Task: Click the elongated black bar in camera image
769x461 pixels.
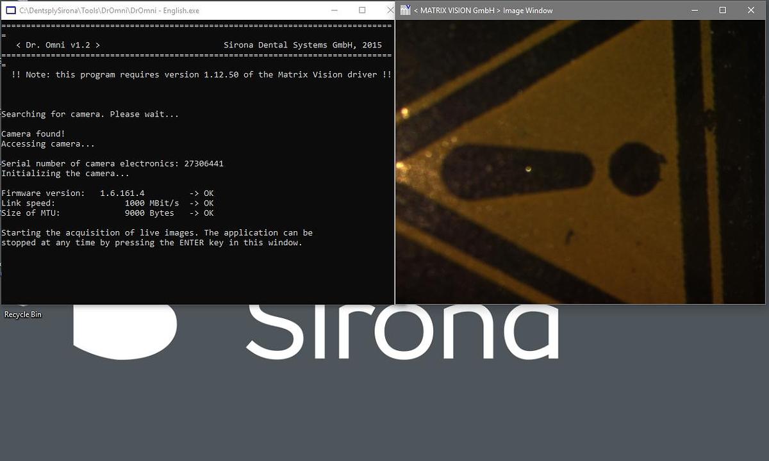Action: pyautogui.click(x=516, y=172)
